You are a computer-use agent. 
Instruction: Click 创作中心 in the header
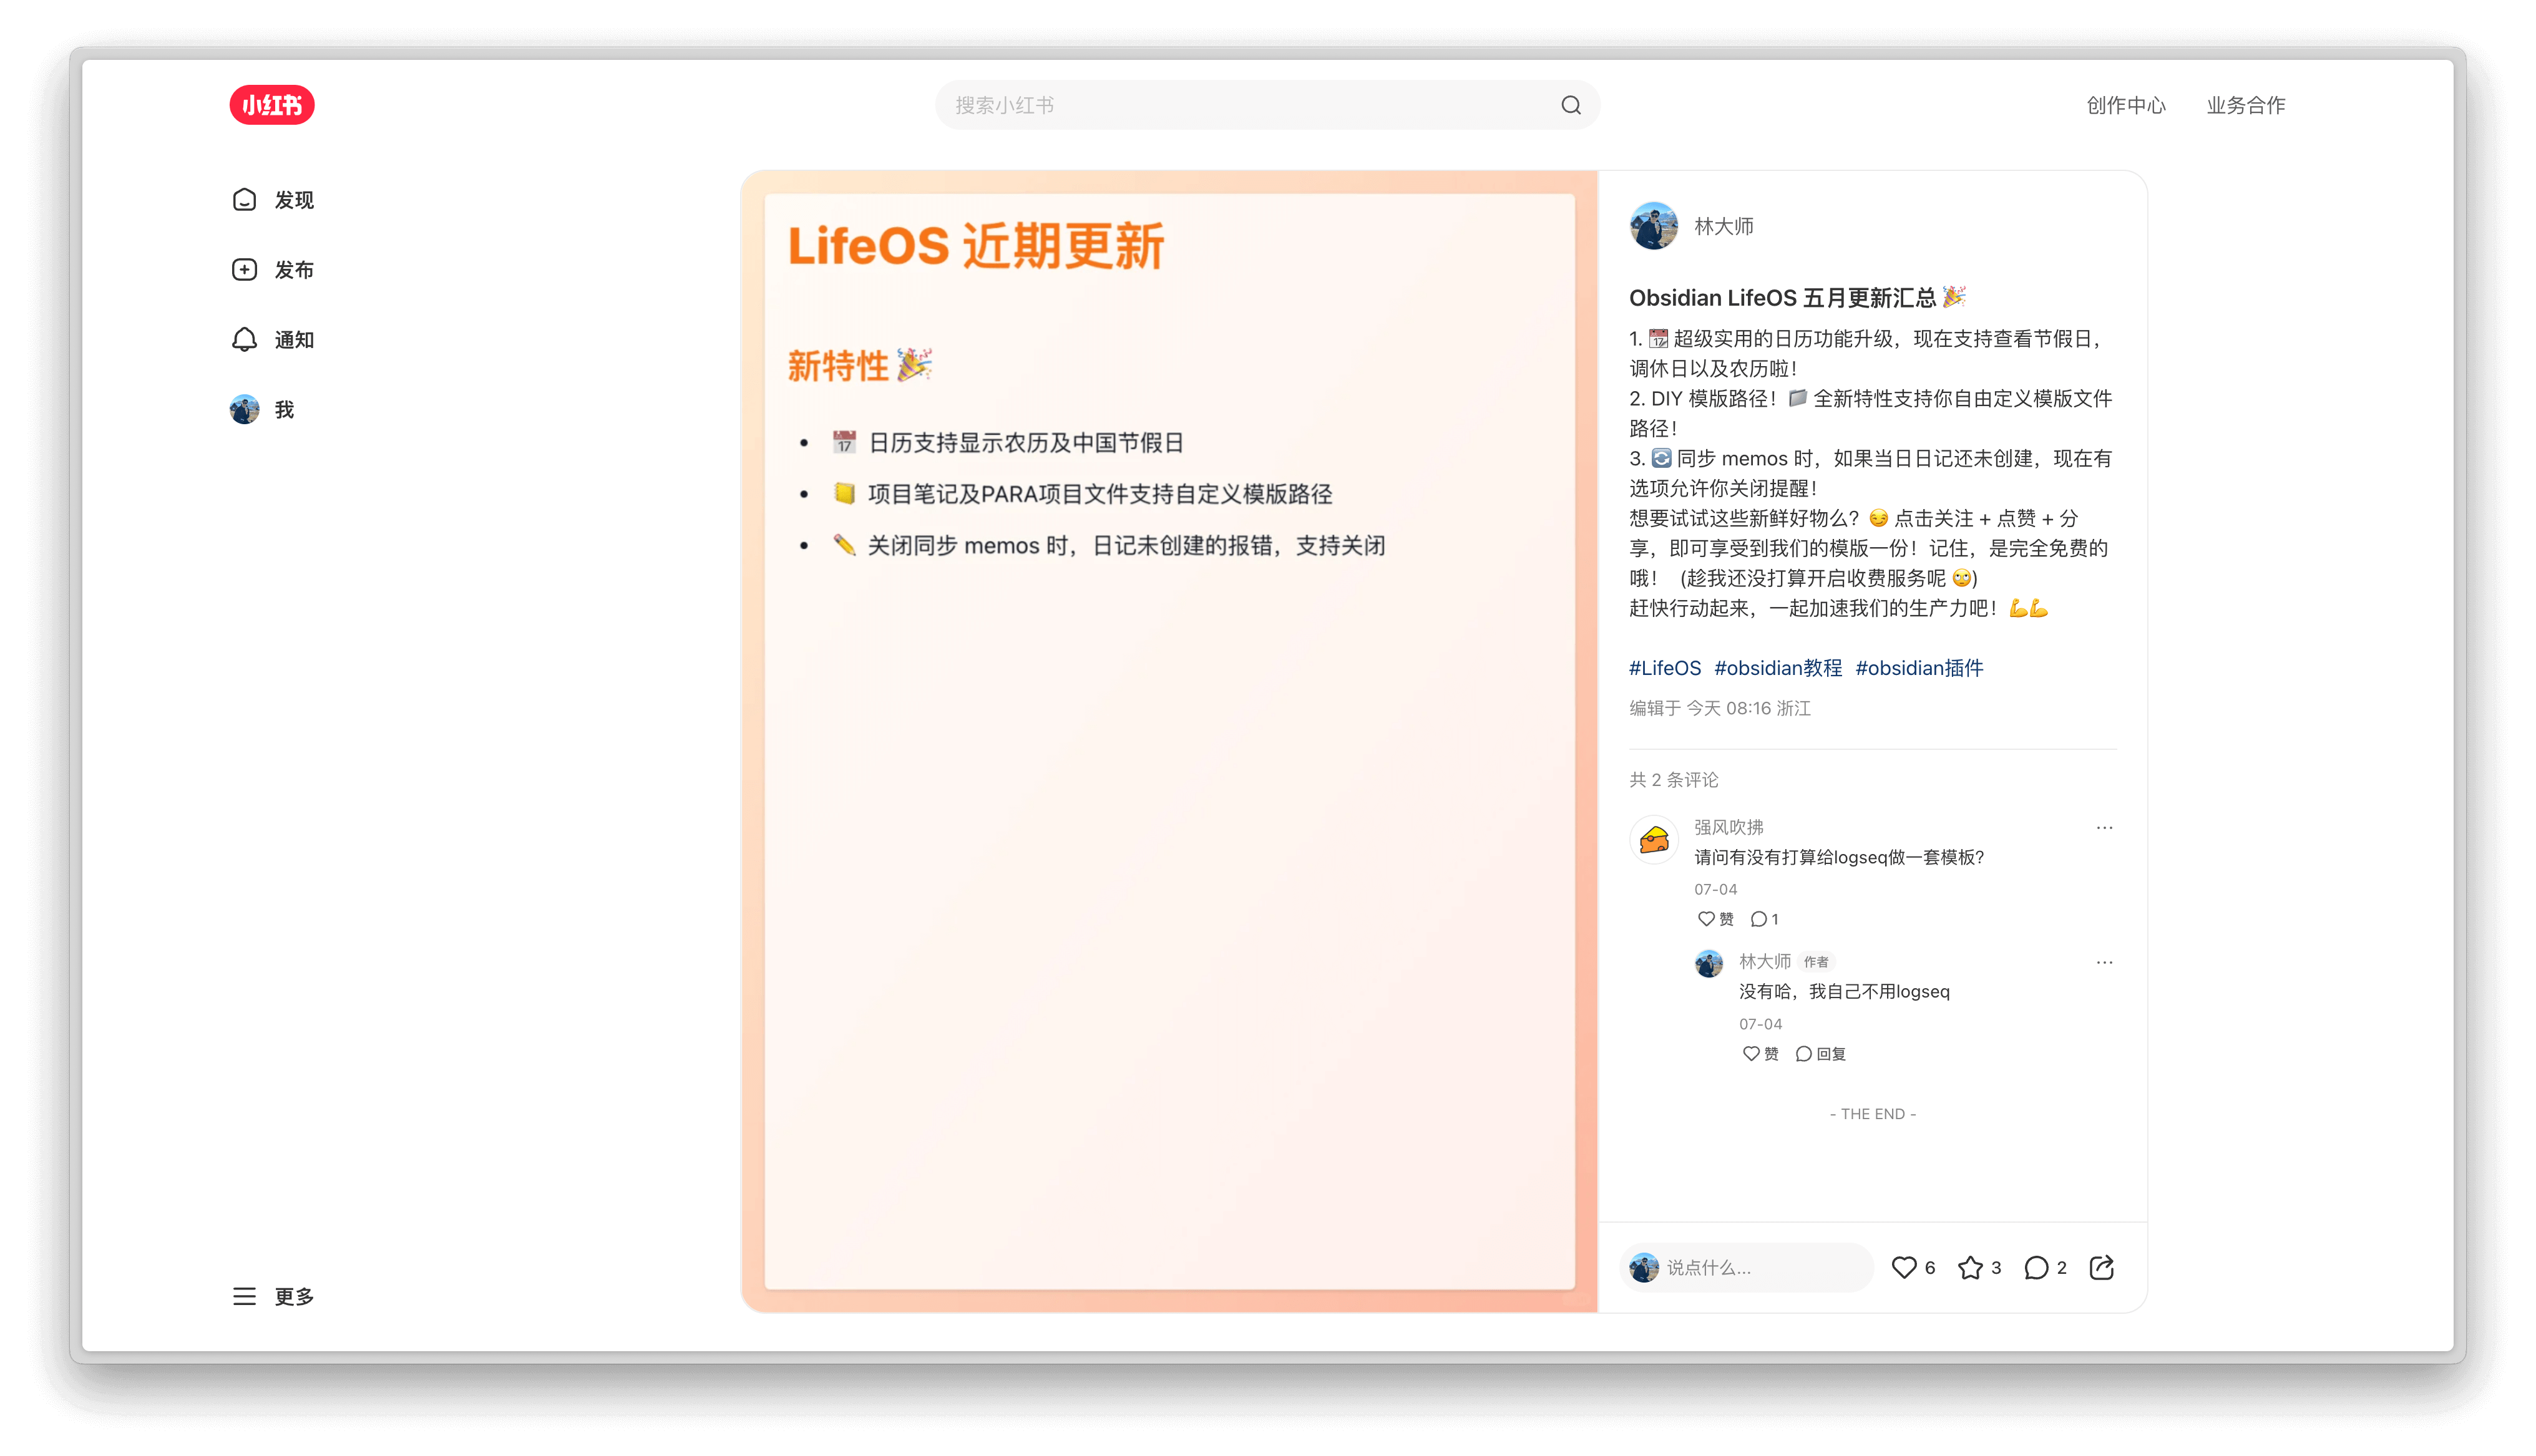click(2125, 105)
